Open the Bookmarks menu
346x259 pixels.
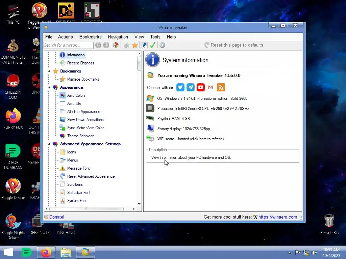pos(91,37)
